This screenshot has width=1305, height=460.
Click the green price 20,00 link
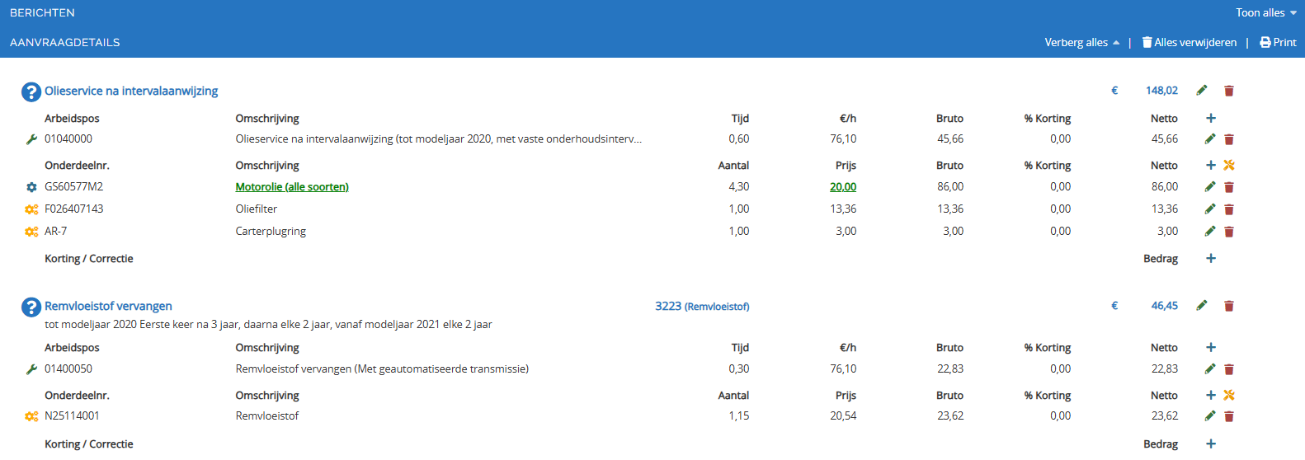coord(843,187)
